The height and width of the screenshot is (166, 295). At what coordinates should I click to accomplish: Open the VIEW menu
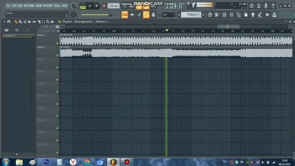coord(39,6)
